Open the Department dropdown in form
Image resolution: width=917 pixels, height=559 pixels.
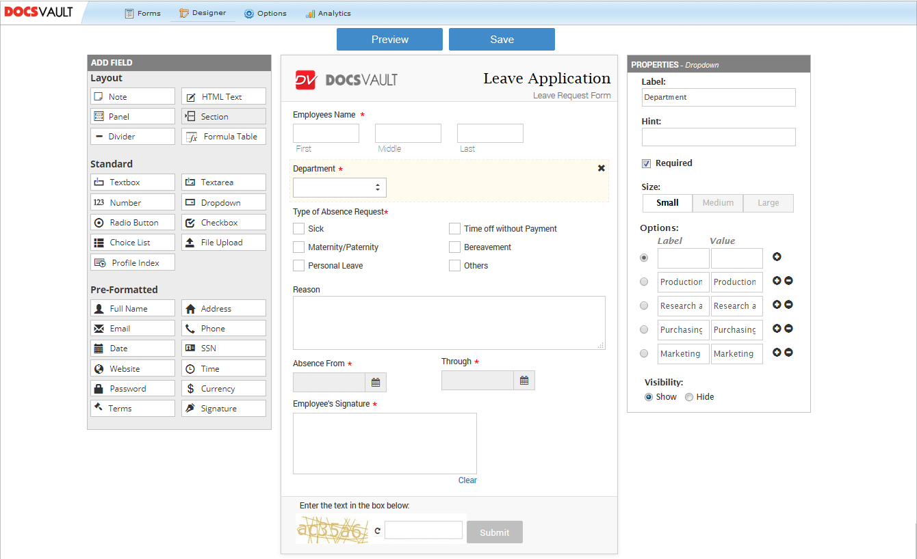tap(339, 187)
